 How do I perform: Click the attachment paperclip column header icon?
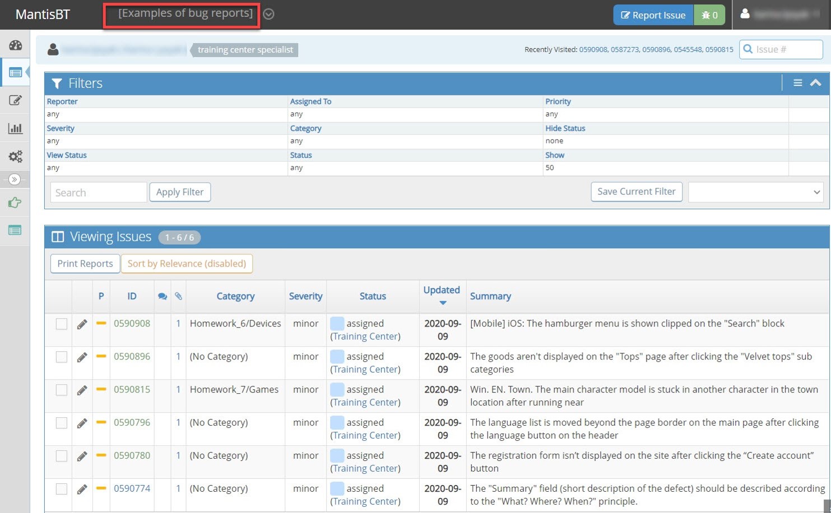(x=178, y=296)
